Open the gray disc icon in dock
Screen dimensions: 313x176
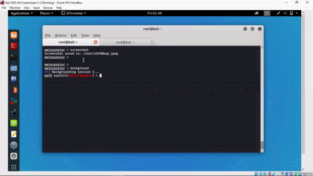14,156
